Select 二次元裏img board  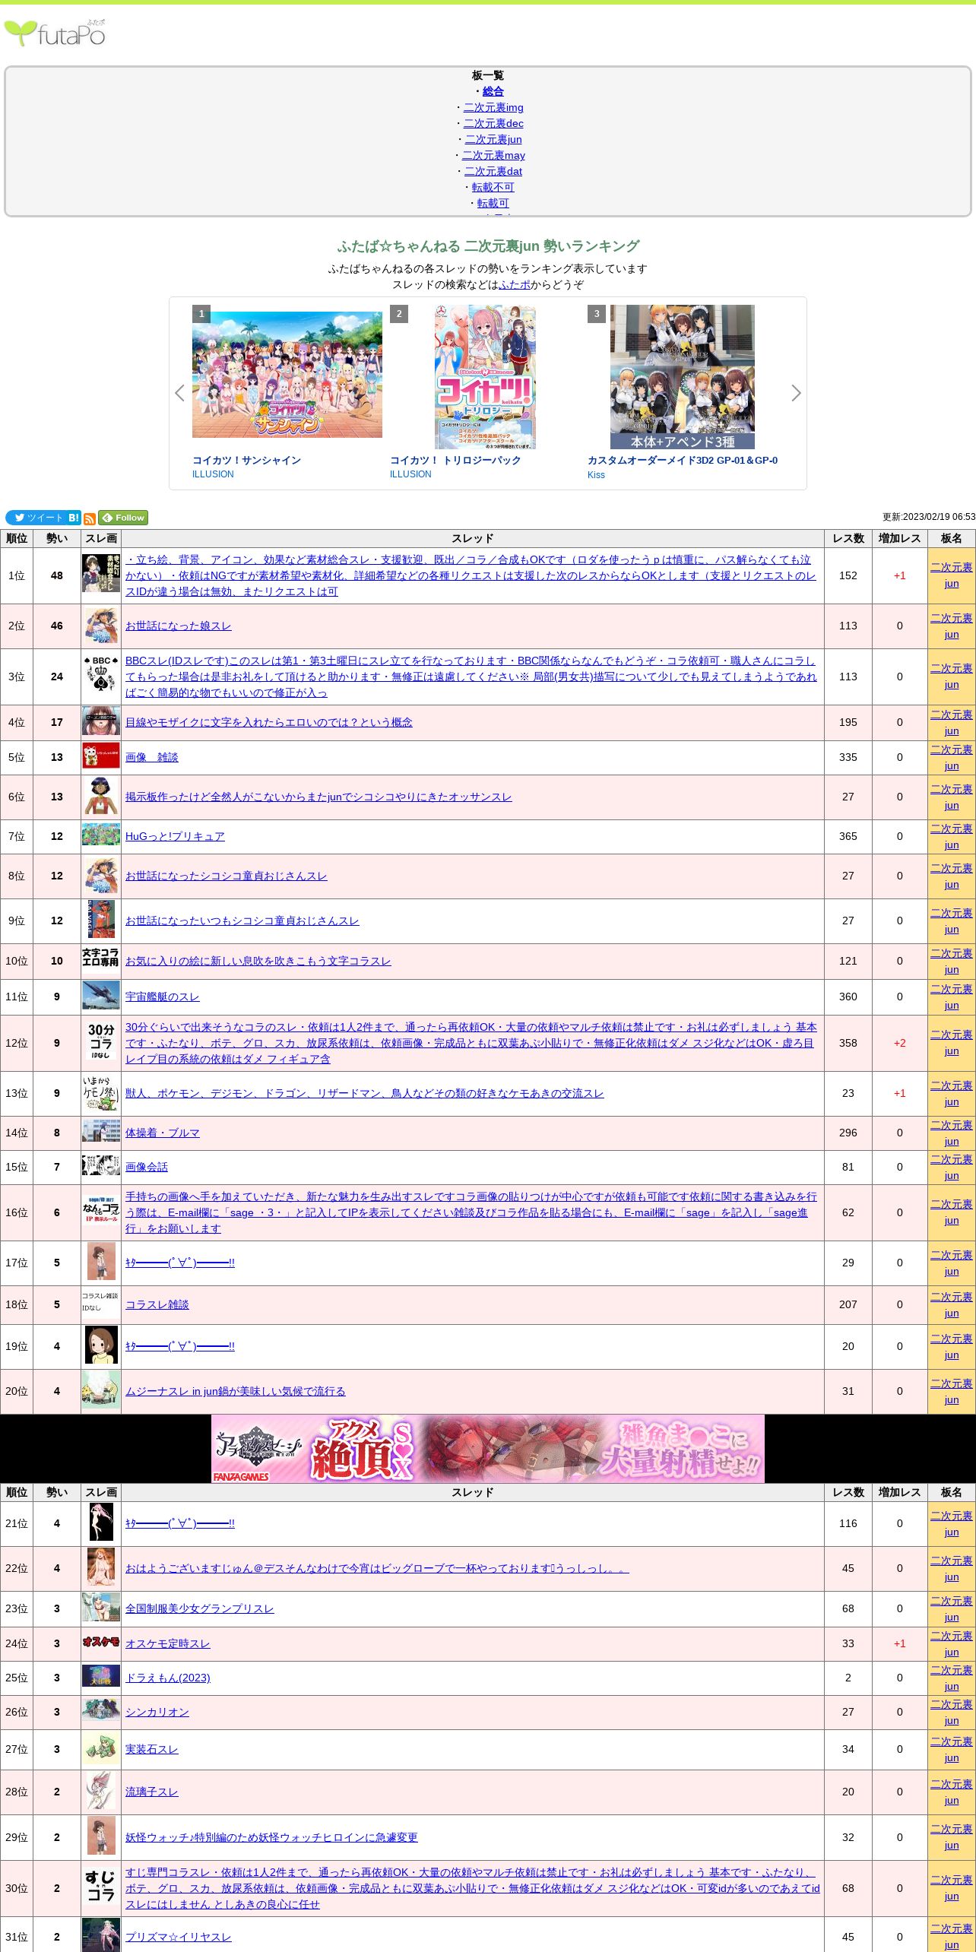[x=493, y=107]
